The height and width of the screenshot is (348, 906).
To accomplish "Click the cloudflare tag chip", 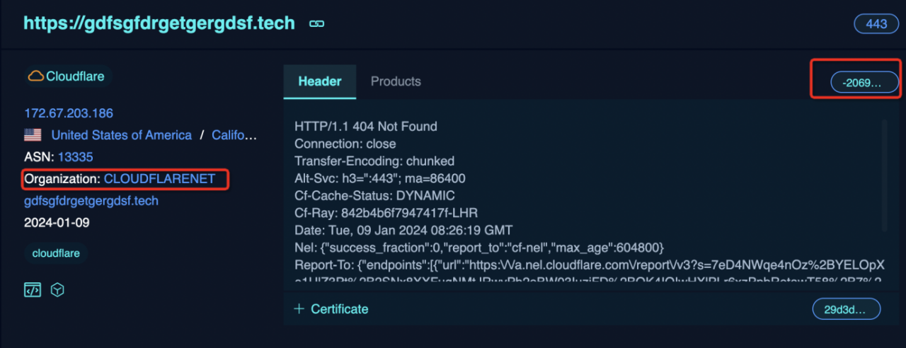I will pyautogui.click(x=56, y=253).
